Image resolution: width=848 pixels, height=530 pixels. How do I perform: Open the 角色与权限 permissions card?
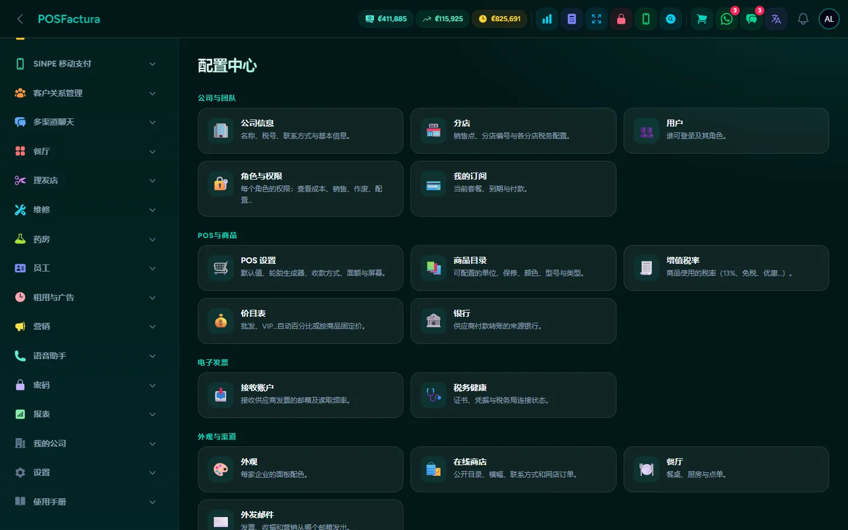coord(300,188)
